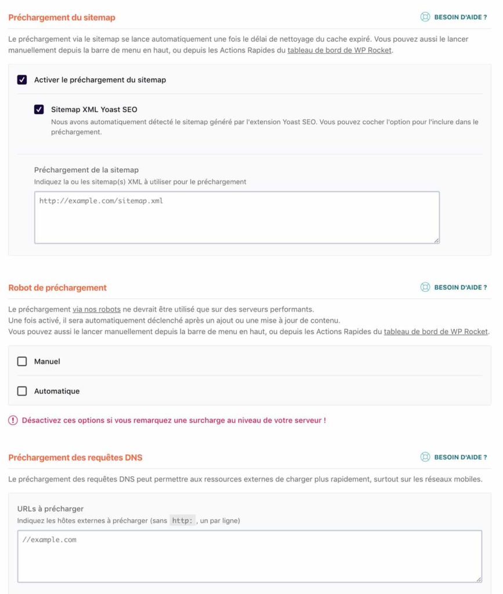Uncheck the Sitemap XML Yoast SEO option
The height and width of the screenshot is (594, 503).
click(x=39, y=110)
